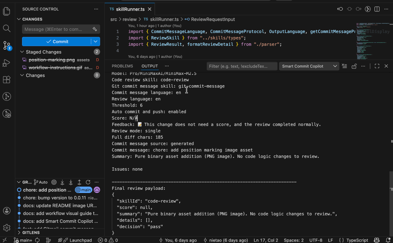
Task: Open changes with commit circle icon
Action: (349, 9)
